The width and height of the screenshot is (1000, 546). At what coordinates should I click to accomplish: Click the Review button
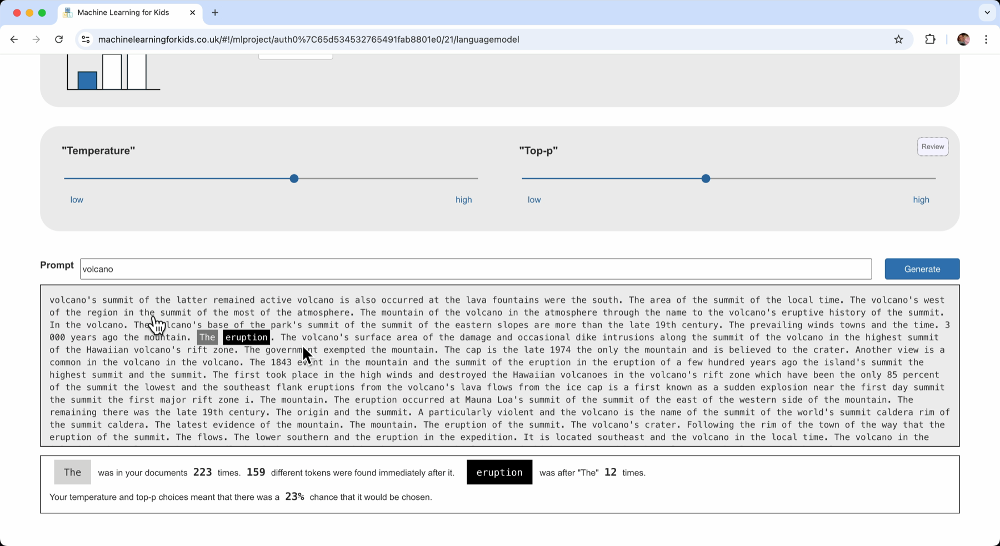tap(932, 146)
